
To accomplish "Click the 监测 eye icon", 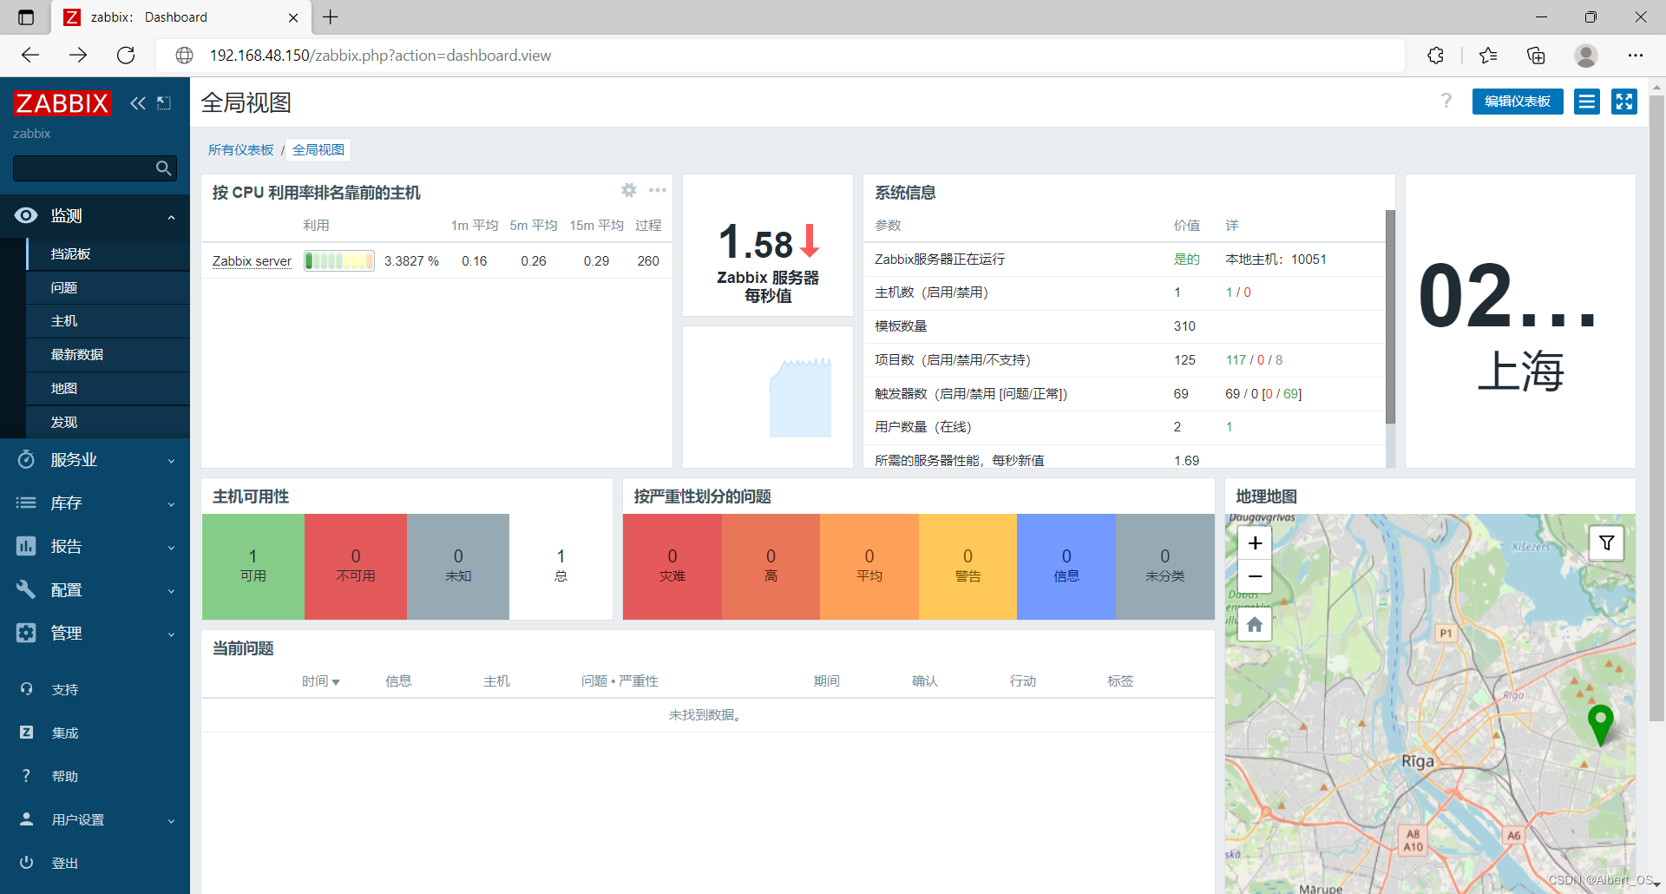I will click(26, 215).
